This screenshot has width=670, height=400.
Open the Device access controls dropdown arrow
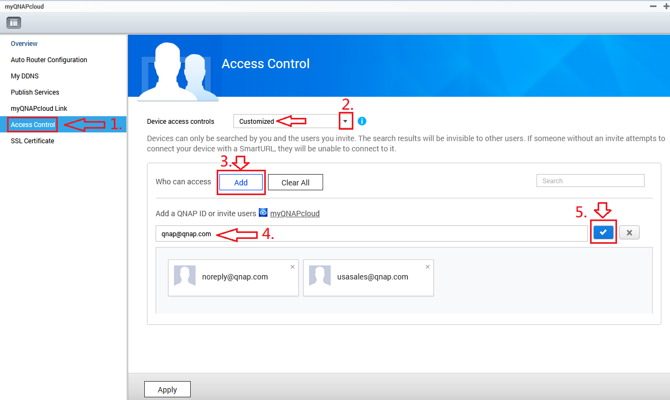(346, 121)
